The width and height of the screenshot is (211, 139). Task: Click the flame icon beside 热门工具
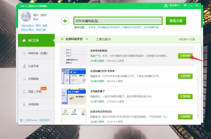[24, 41]
